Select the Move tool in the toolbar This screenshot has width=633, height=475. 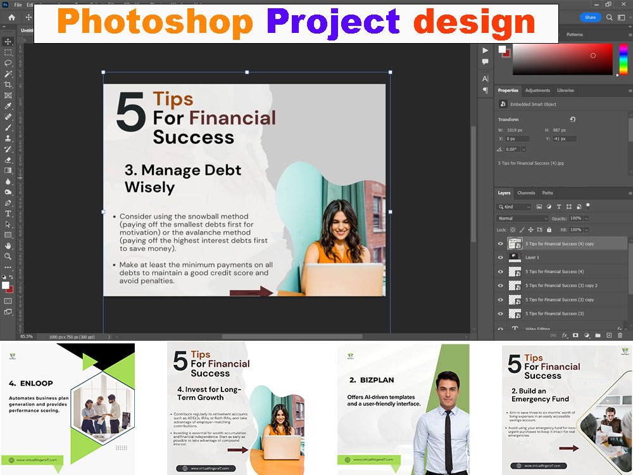pos(8,42)
